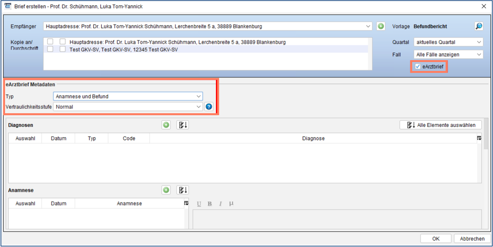493x247 pixels.
Task: Click into the Anamnese text editor field
Action: pos(337,219)
